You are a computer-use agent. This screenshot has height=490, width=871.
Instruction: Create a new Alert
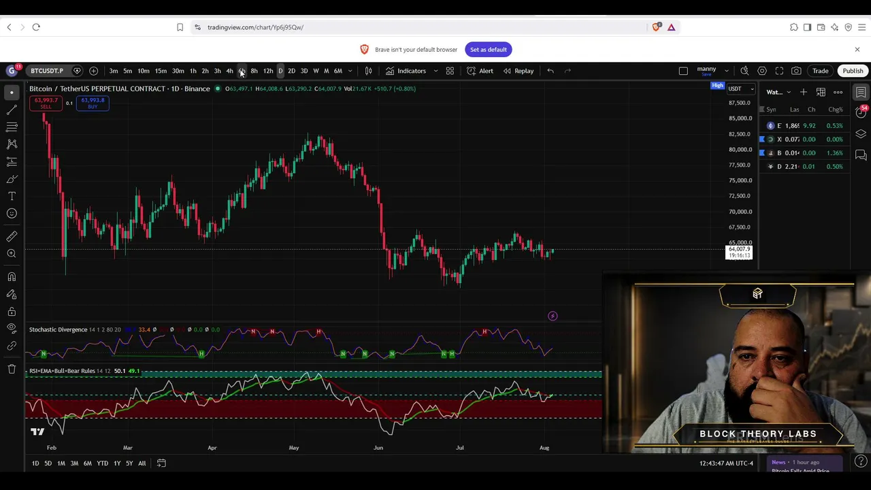coord(480,71)
